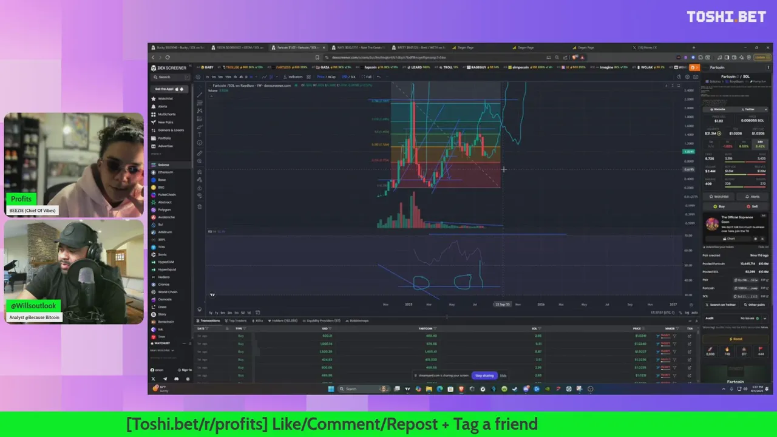Select the Solana chain in the sidebar
Image resolution: width=777 pixels, height=437 pixels.
click(170, 164)
